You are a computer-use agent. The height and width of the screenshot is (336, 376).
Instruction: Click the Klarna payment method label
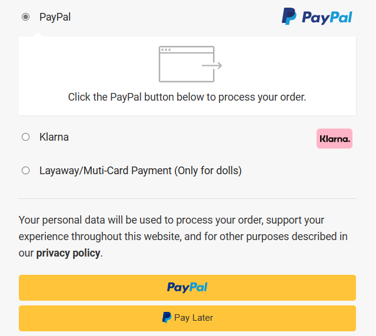tap(54, 137)
